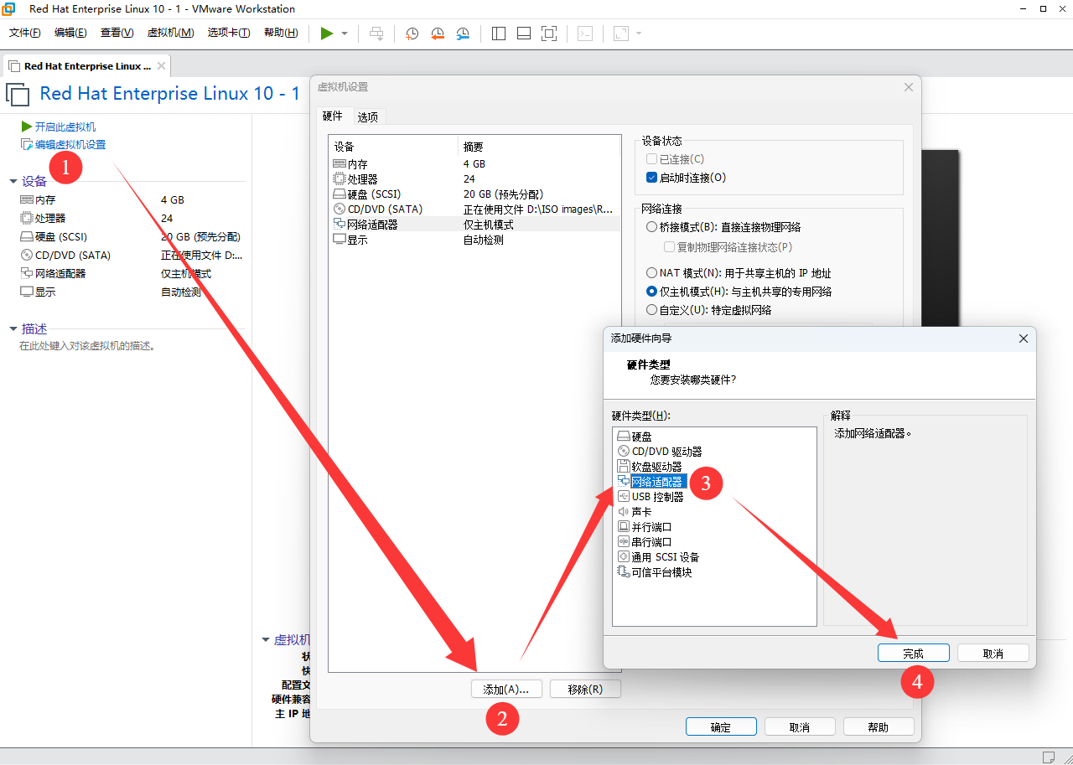Open the 虚拟机(M) menu
Screen dimensions: 1073x765
(170, 33)
